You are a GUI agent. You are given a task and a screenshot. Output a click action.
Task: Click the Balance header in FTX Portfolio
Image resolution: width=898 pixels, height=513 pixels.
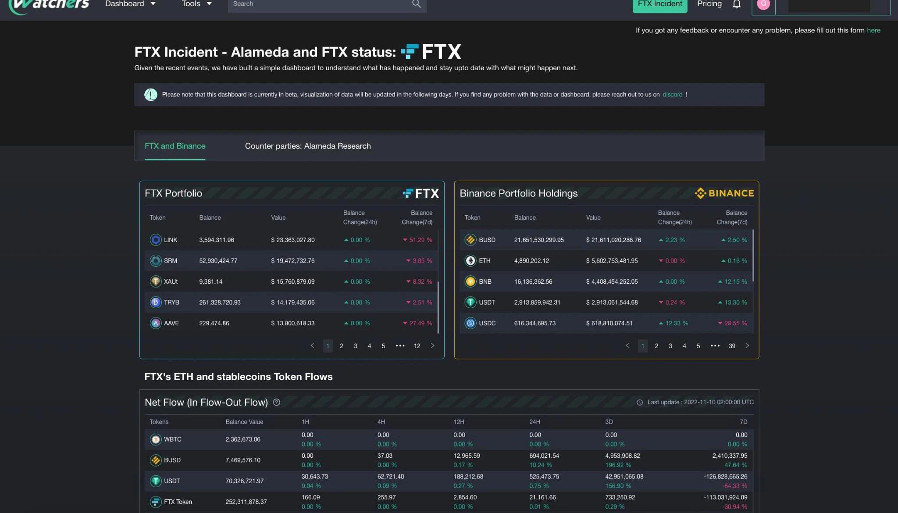point(210,217)
